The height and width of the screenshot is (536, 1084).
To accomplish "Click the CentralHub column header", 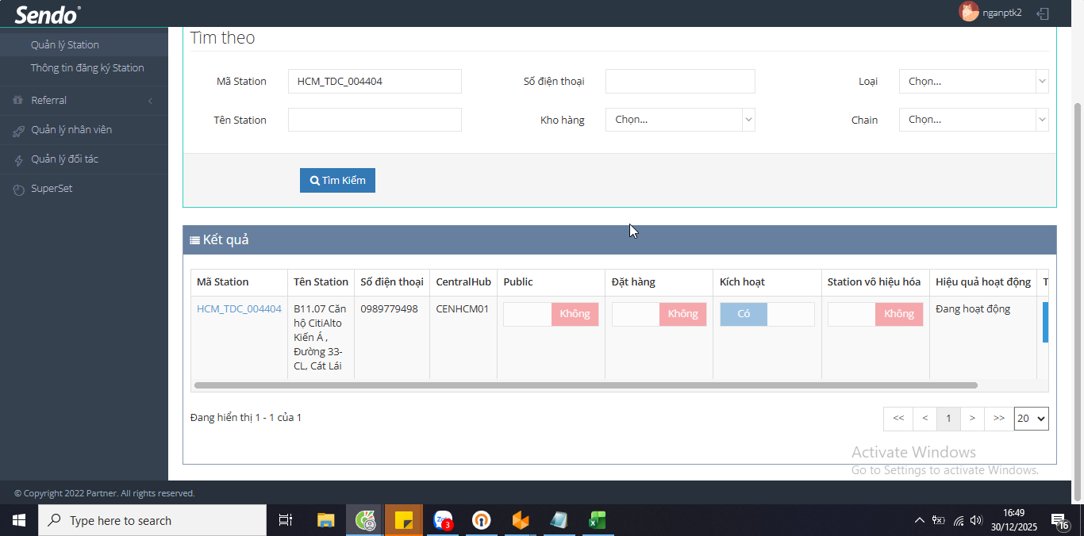I will [463, 281].
